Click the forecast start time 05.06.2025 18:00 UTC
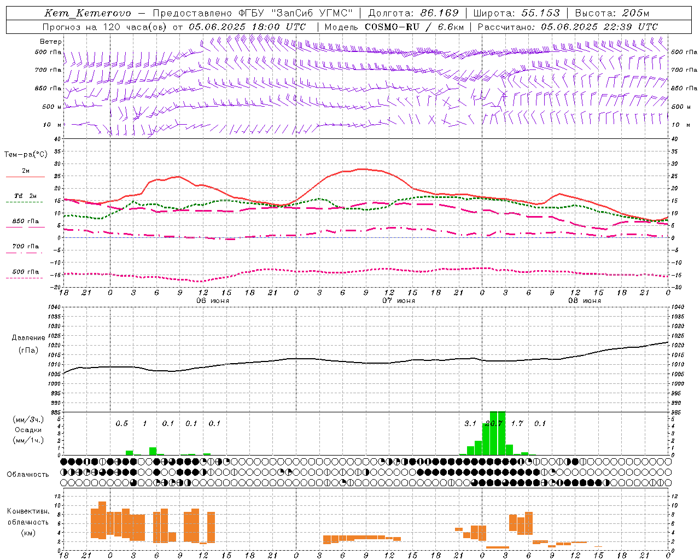Image resolution: width=700 pixels, height=560 pixels. click(247, 27)
